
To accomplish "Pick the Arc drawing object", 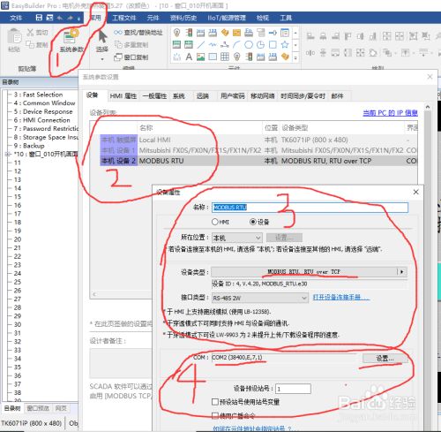I will 236,45.
